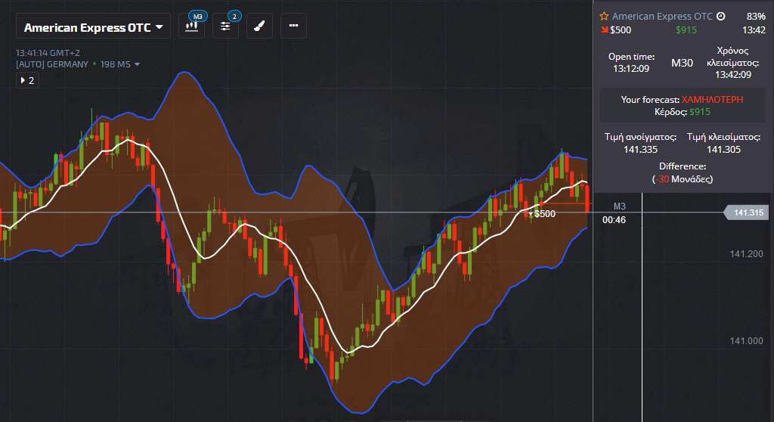Open the server connection dropdown arrow
774x422 pixels.
138,64
